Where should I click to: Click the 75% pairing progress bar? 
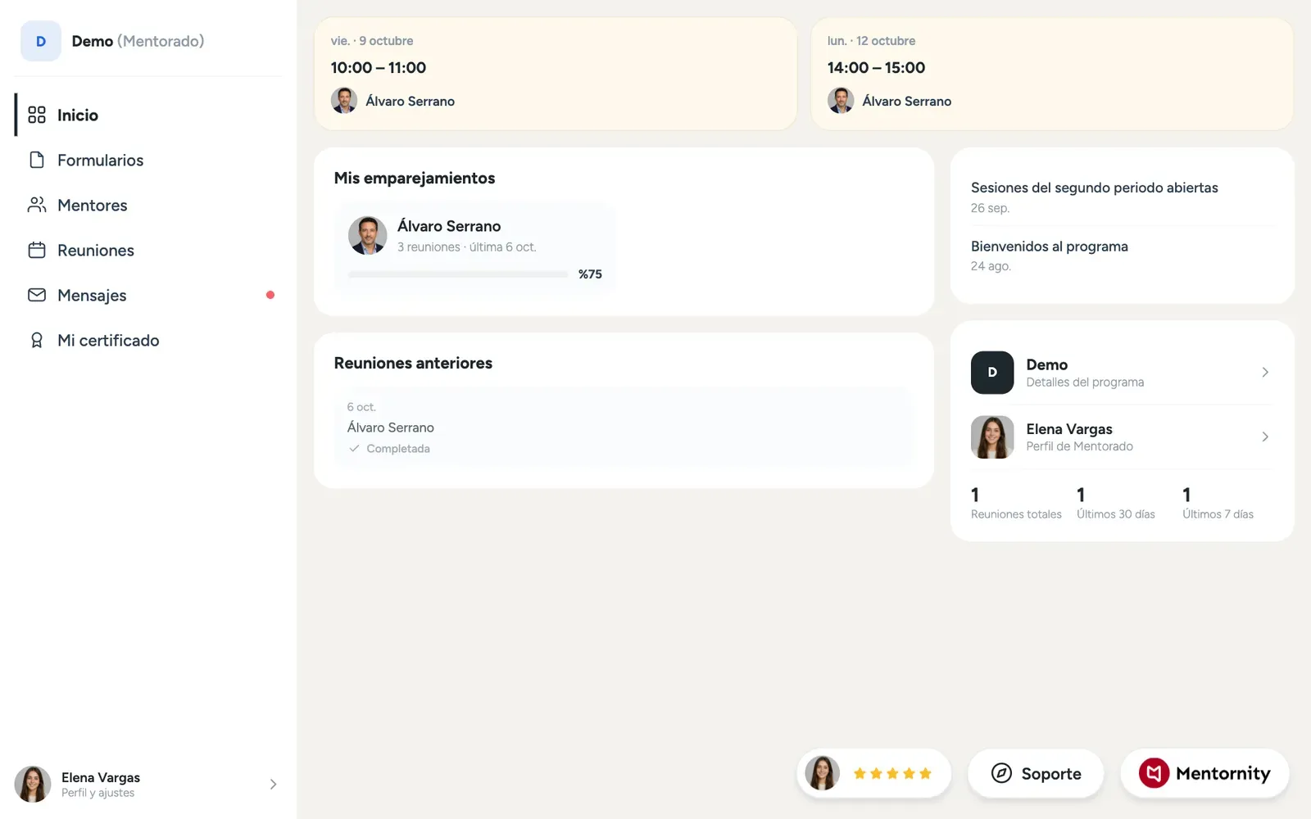pos(458,274)
